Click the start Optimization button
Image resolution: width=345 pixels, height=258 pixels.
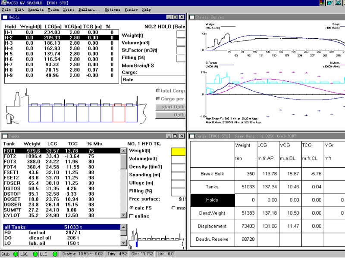point(171,107)
